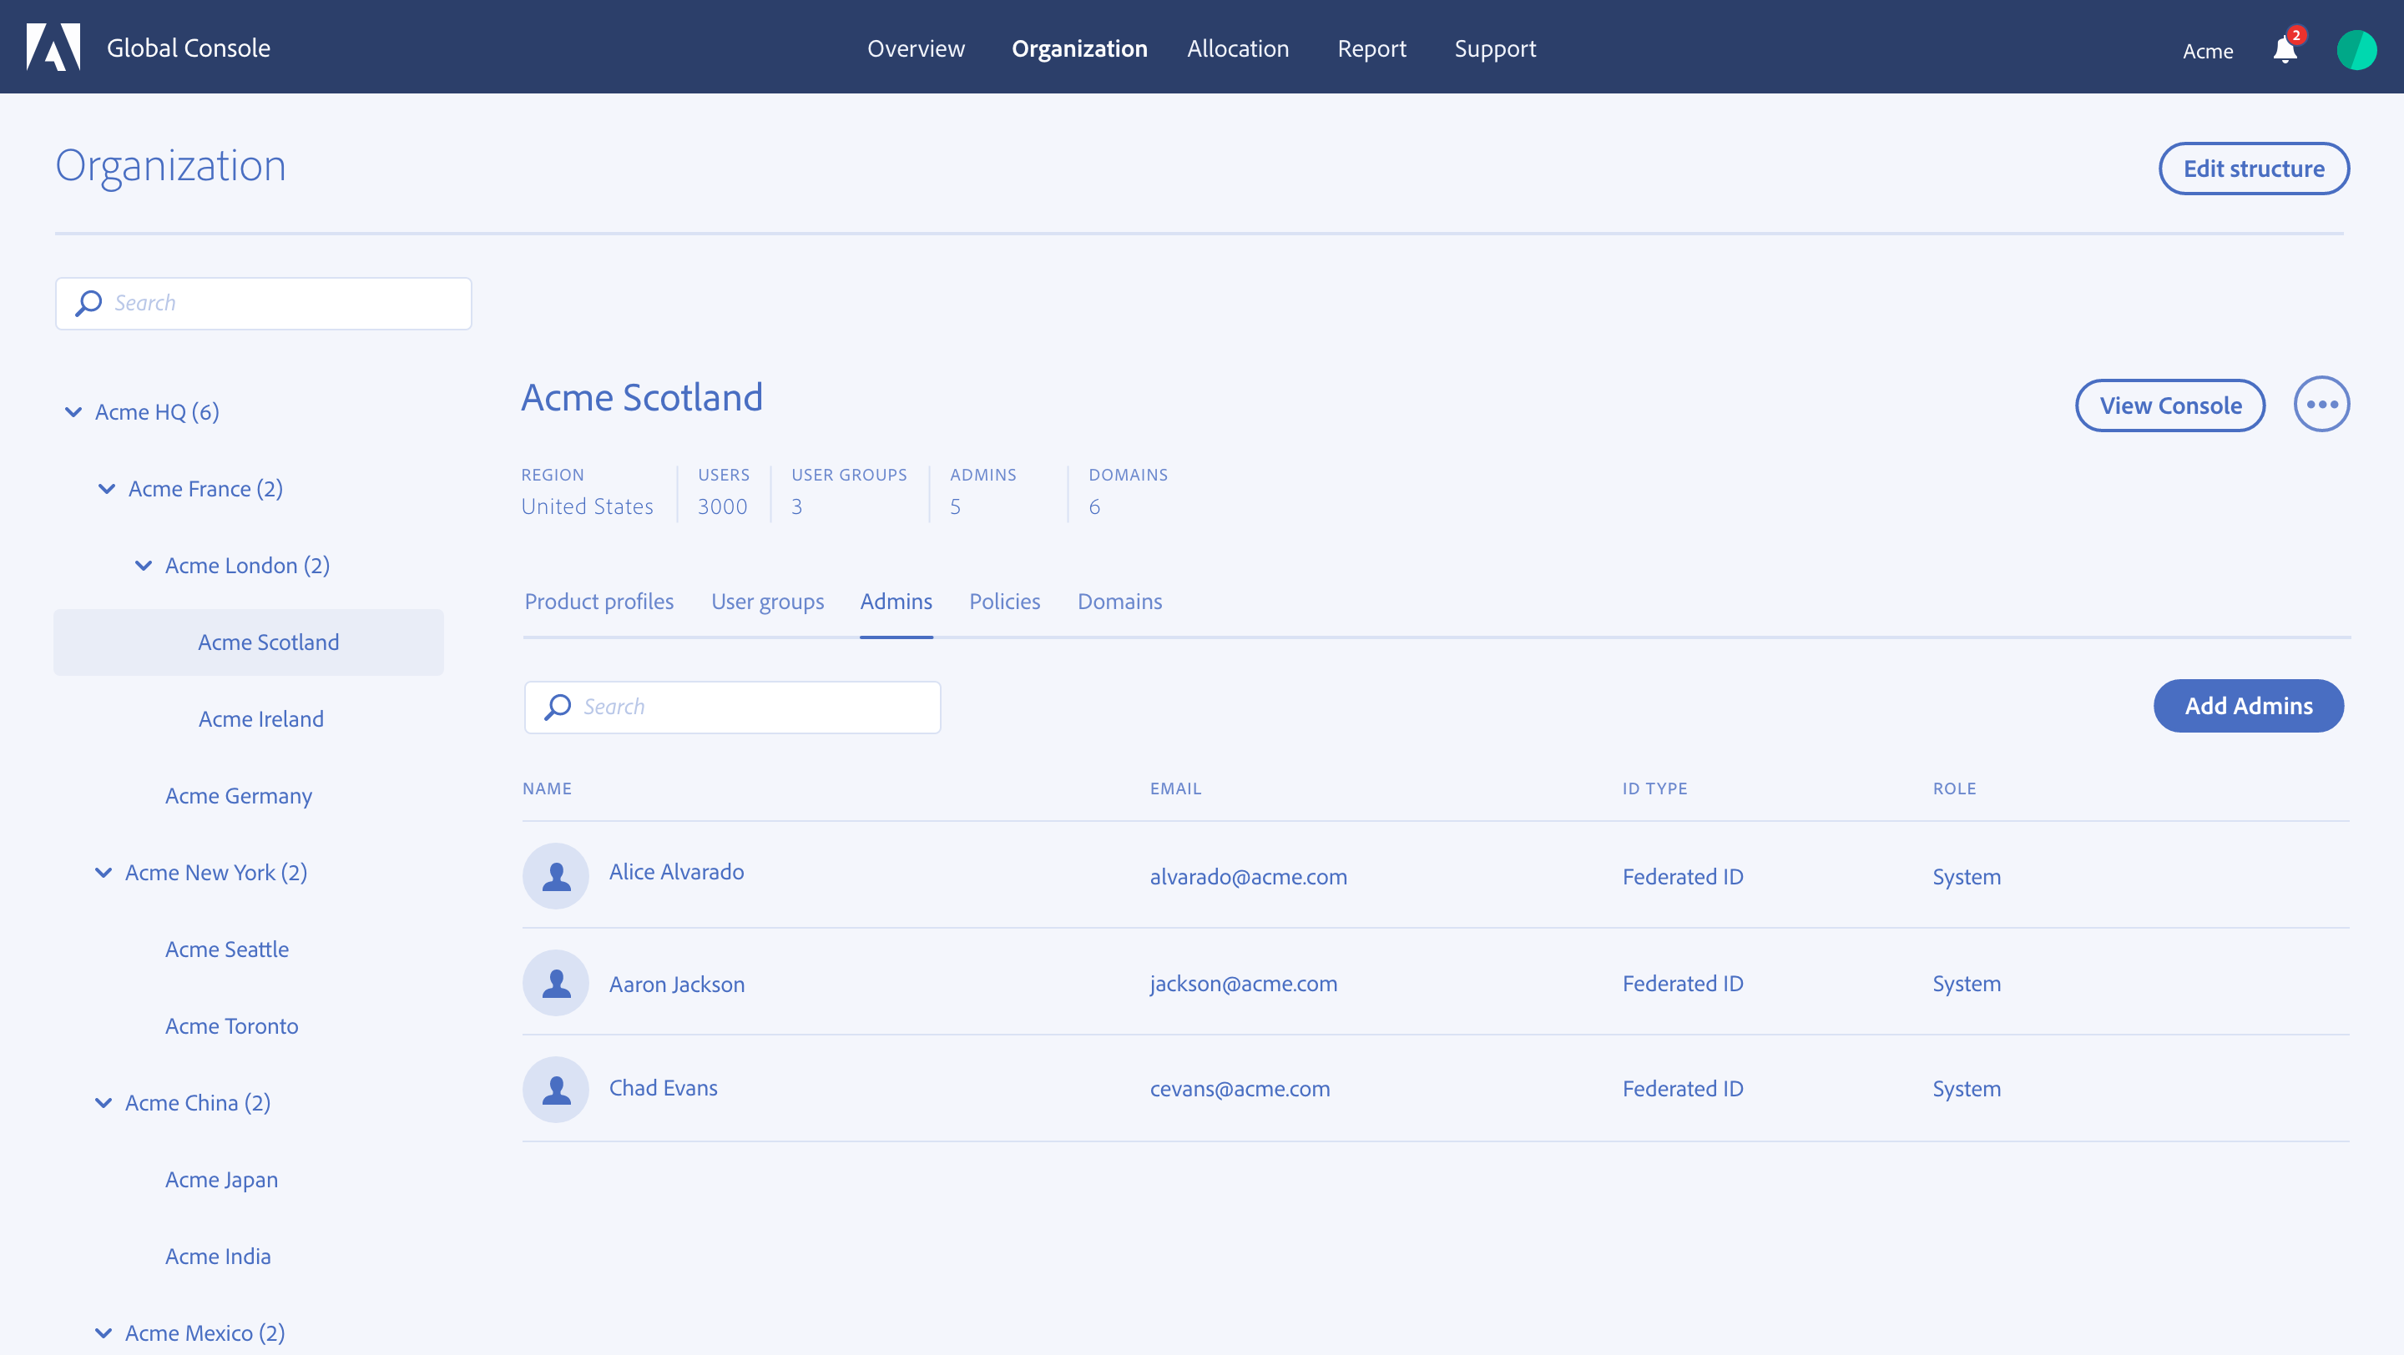Click Chad Evans's avatar icon
This screenshot has width=2404, height=1355.
click(556, 1088)
